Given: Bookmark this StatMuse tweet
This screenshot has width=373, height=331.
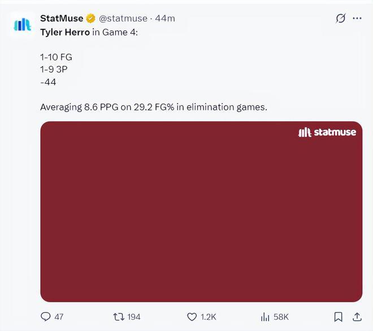Looking at the screenshot, I should coord(338,317).
